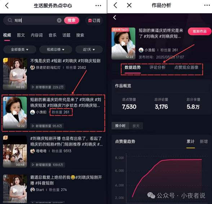Open author 扶老奶奶闯红灯 avatar
The width and height of the screenshot is (212, 204).
click(32, 67)
